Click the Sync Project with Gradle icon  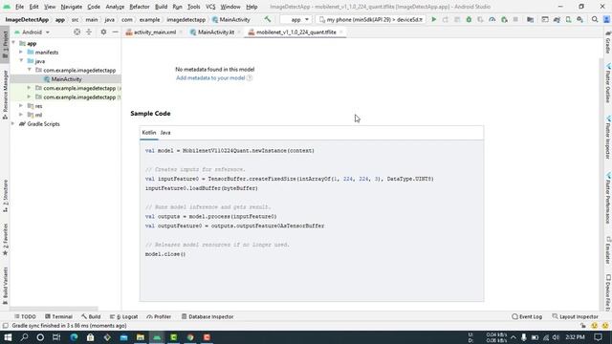click(557, 19)
